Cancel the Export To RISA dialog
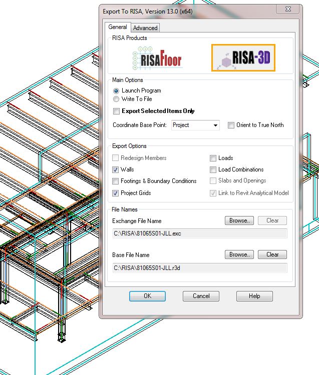319x375 pixels. pyautogui.click(x=201, y=296)
